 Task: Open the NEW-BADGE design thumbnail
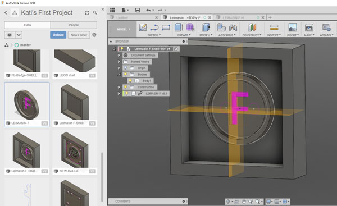click(75, 153)
